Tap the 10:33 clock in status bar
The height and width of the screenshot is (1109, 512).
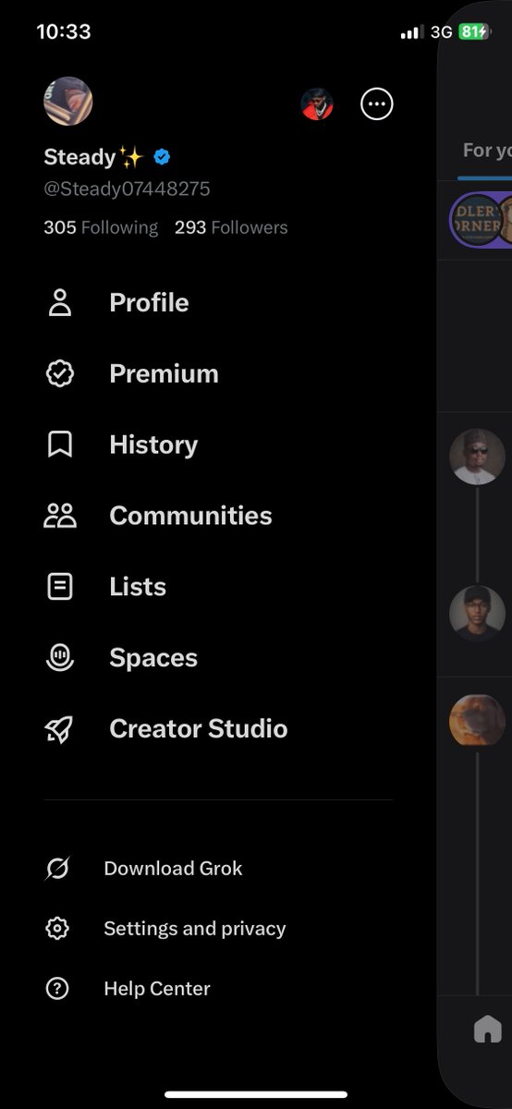pos(64,31)
